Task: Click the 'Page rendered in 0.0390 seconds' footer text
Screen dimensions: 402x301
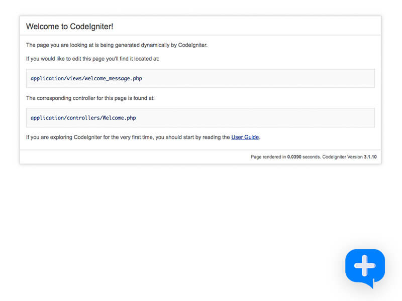Action: coord(285,157)
